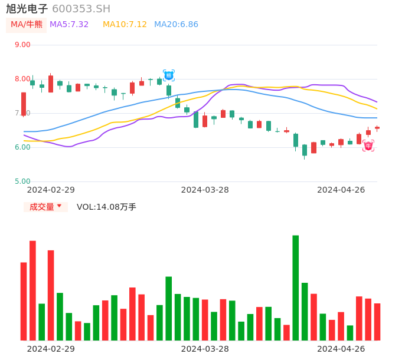Open the MA/牛熊 indicator selector
Viewport: 405px width, 357px height.
point(27,25)
